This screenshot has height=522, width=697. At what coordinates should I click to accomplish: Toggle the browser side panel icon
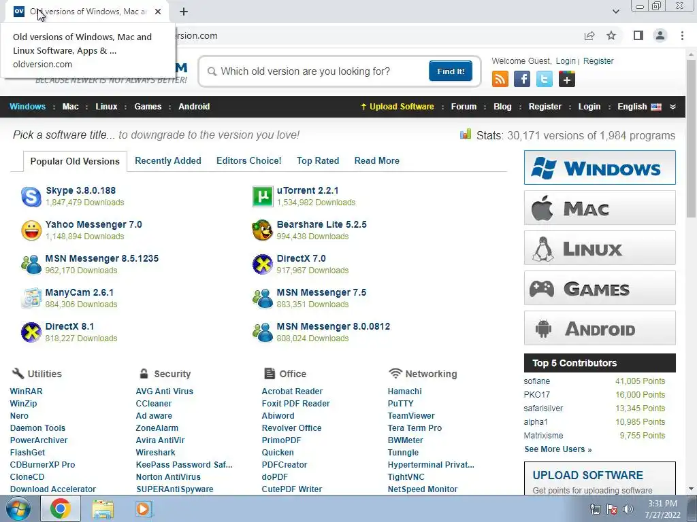[638, 35]
